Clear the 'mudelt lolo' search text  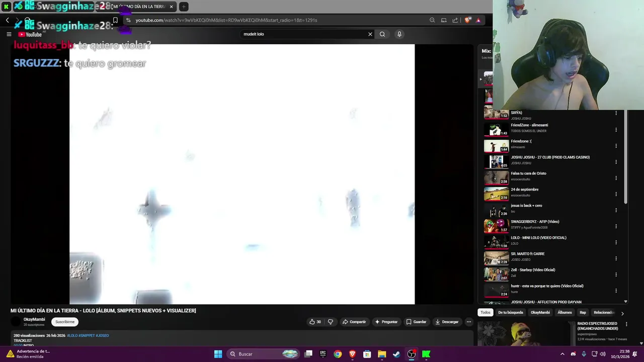(370, 34)
